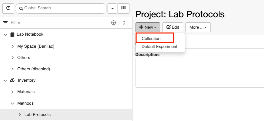Expand the Others (disabled) node
Screen dimensions: 264x121
click(12, 69)
